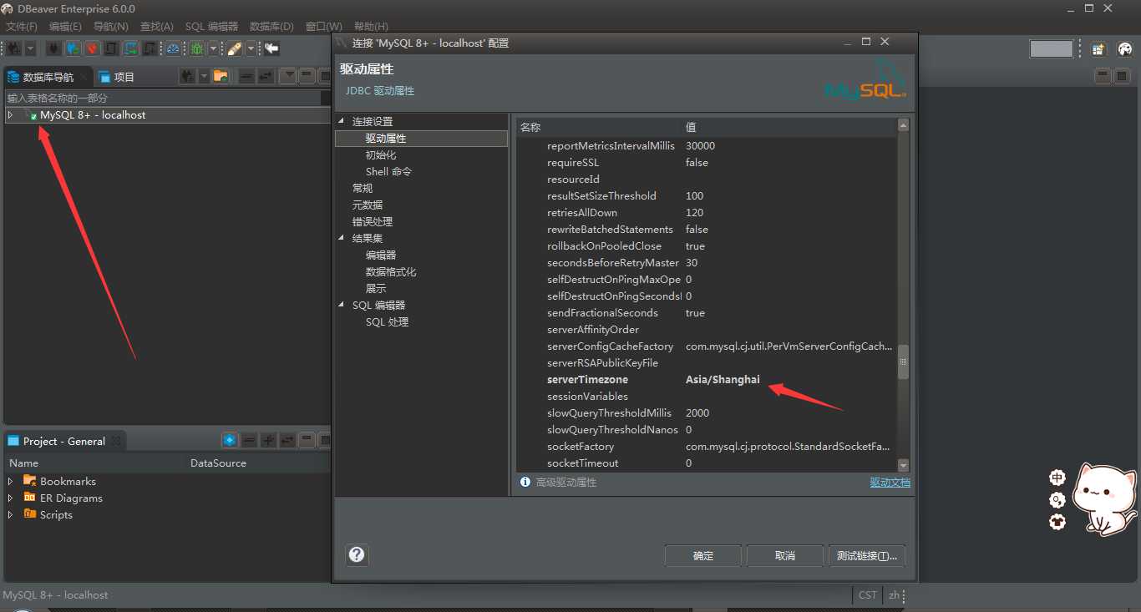
Task: Click the new connection plug icon in main toolbar
Action: pyautogui.click(x=13, y=48)
